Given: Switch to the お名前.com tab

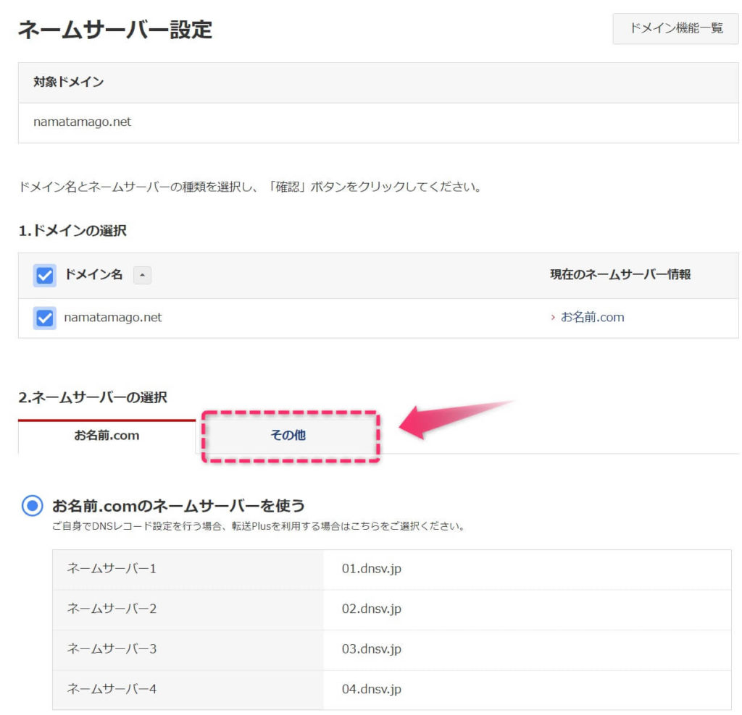Looking at the screenshot, I should point(107,435).
